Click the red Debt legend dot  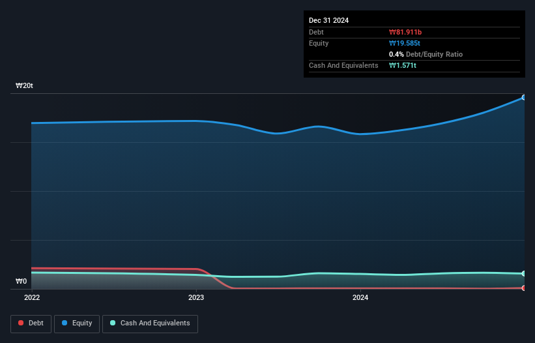[x=21, y=323]
